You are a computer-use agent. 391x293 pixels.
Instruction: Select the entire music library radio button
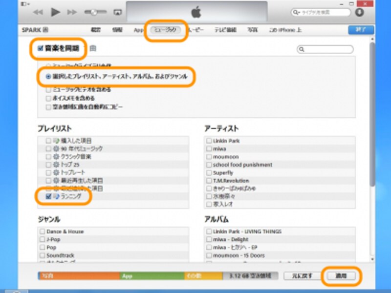tap(48, 66)
